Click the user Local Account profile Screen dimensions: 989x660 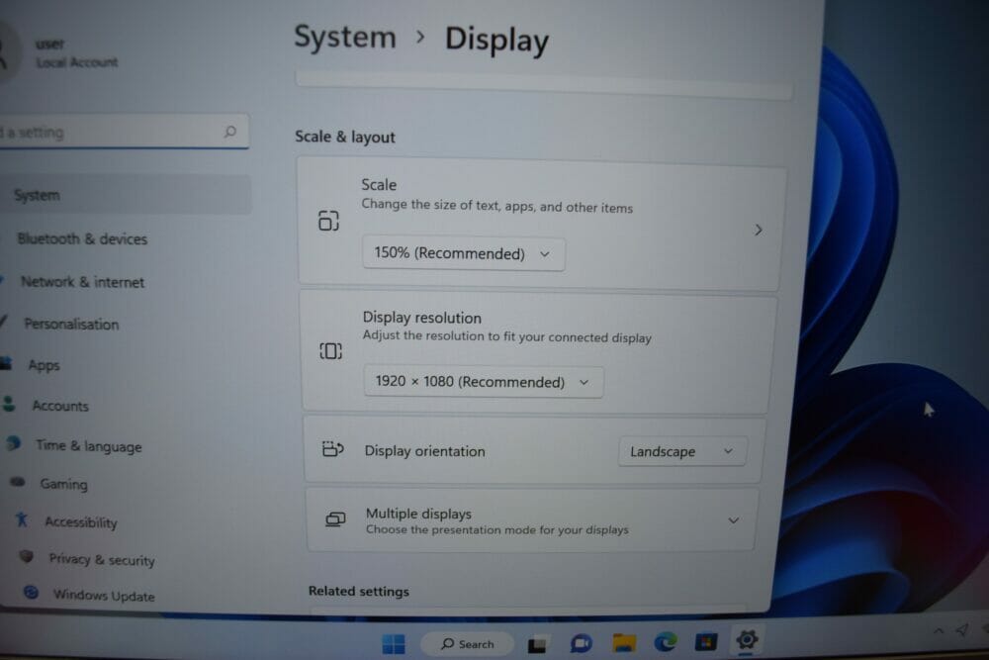(x=60, y=53)
